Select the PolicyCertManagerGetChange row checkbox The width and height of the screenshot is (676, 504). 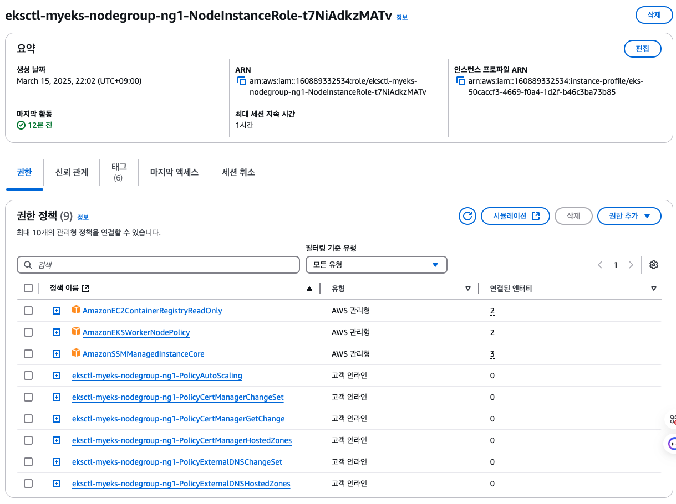(28, 419)
